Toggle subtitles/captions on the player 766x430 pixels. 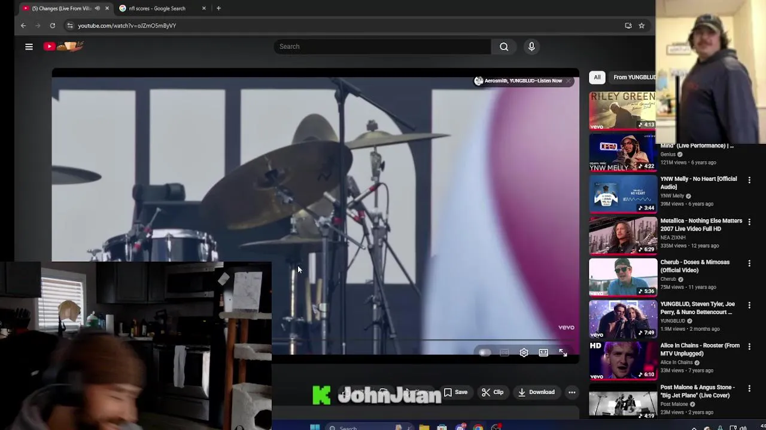pyautogui.click(x=504, y=353)
